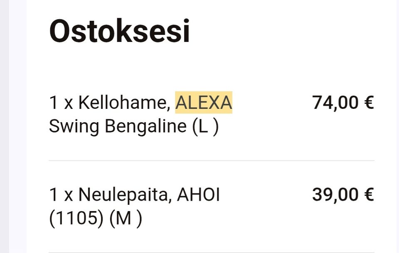This screenshot has width=399, height=253.
Task: Click the divider line below the Neulepaita item
Action: tap(212, 252)
